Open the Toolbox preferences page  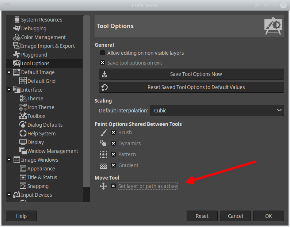coord(36,116)
